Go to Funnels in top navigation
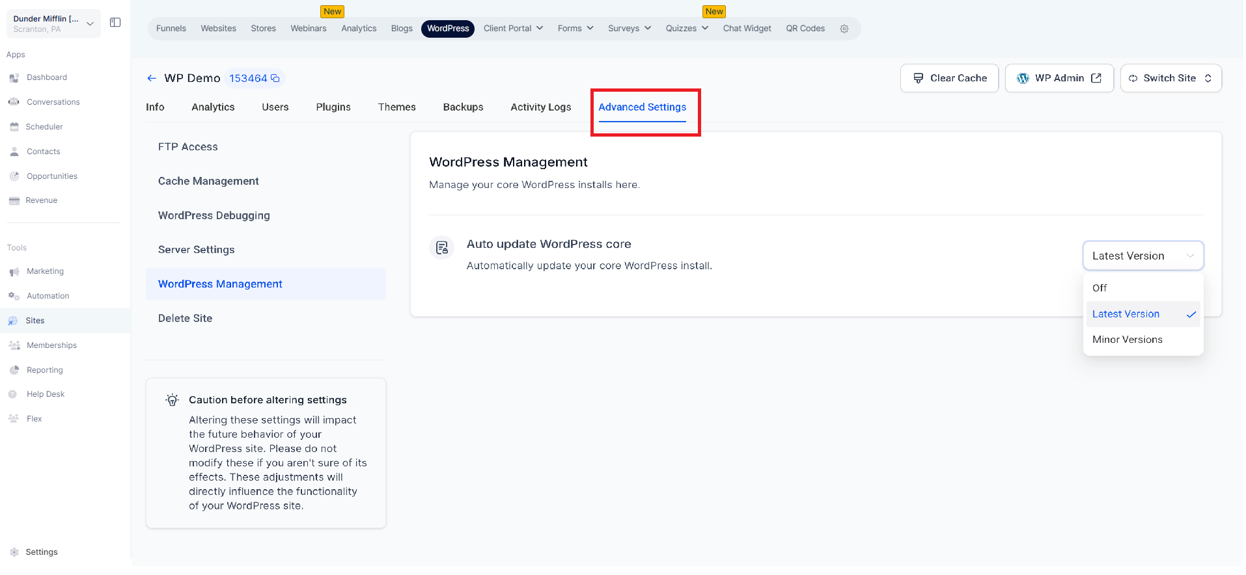This screenshot has width=1246, height=575. click(171, 29)
